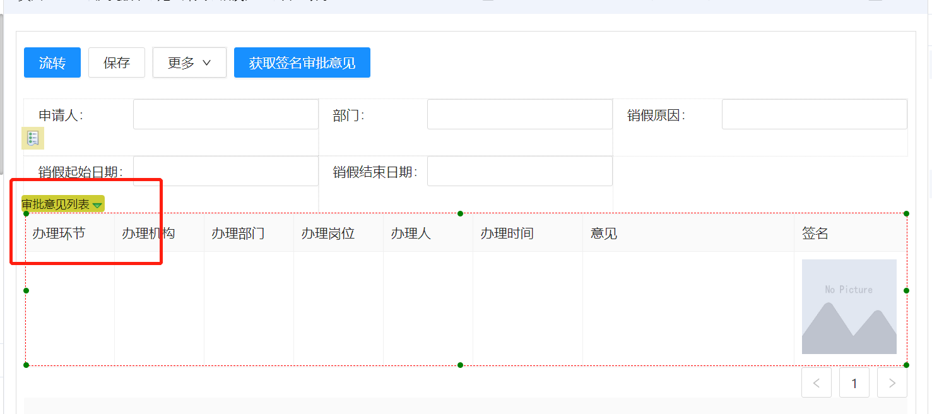
Task: Click the bottom-right green resize handle of the table
Action: tap(906, 365)
